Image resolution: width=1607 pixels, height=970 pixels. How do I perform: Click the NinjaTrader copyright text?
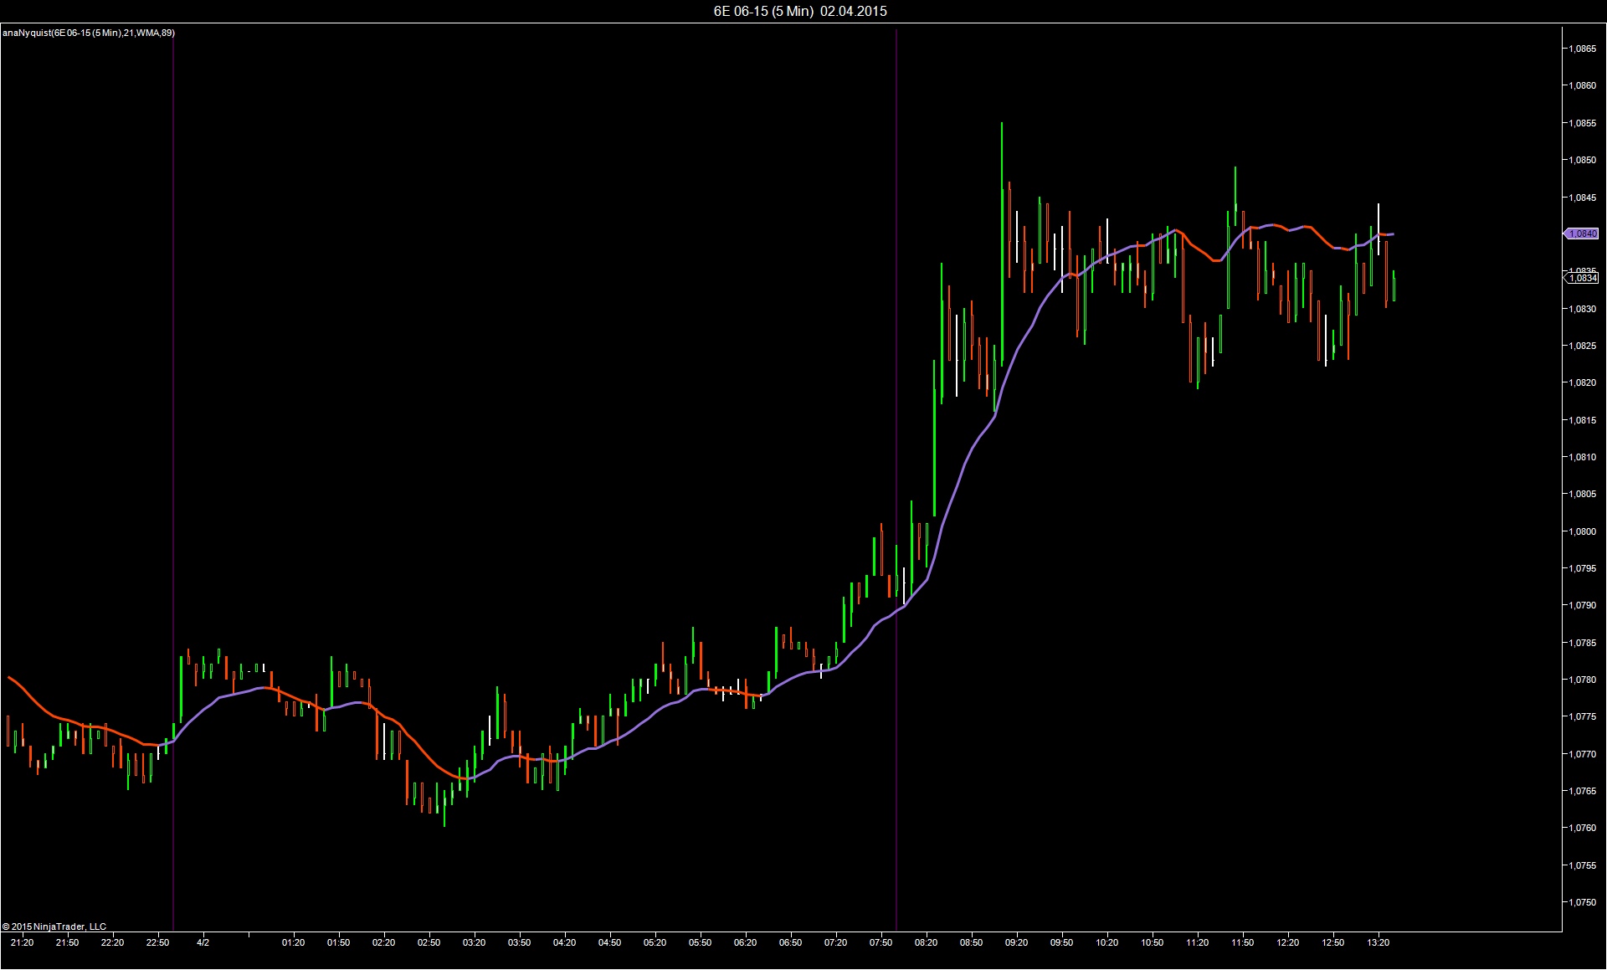[54, 926]
